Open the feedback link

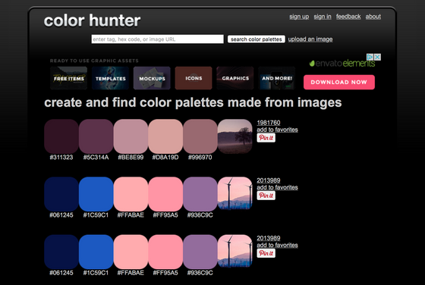click(348, 17)
